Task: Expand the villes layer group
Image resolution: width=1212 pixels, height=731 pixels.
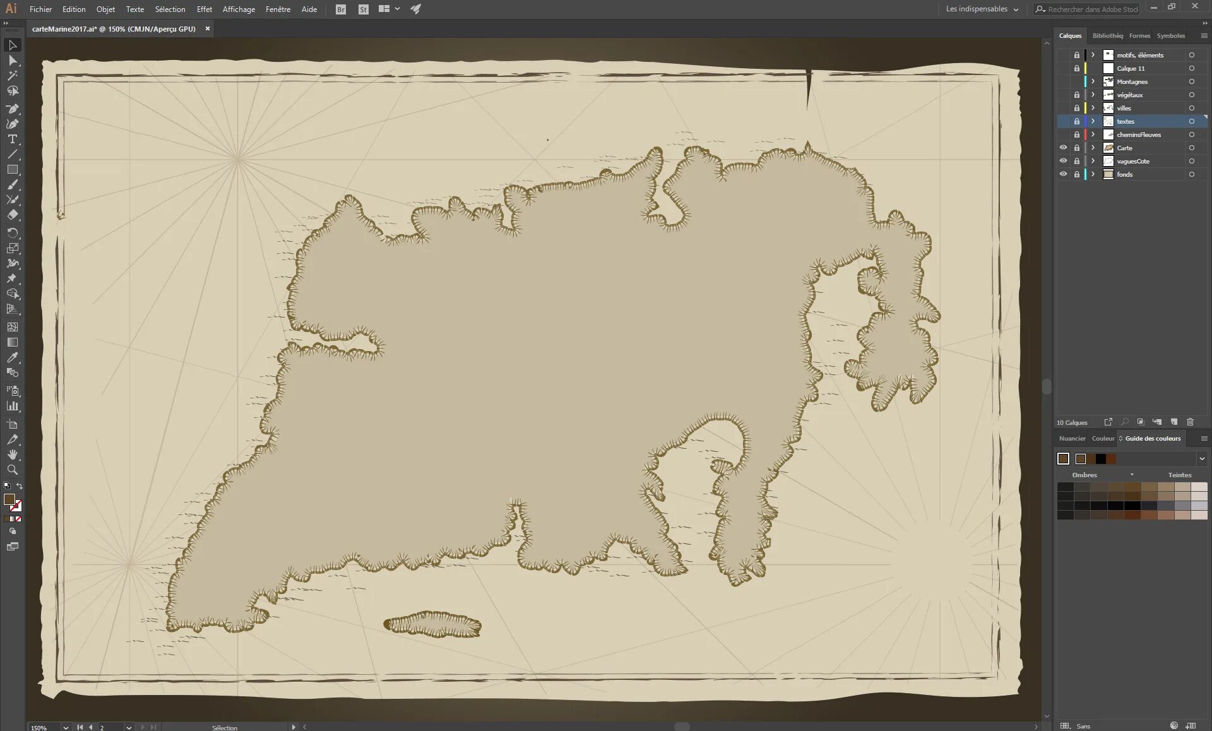Action: point(1093,107)
